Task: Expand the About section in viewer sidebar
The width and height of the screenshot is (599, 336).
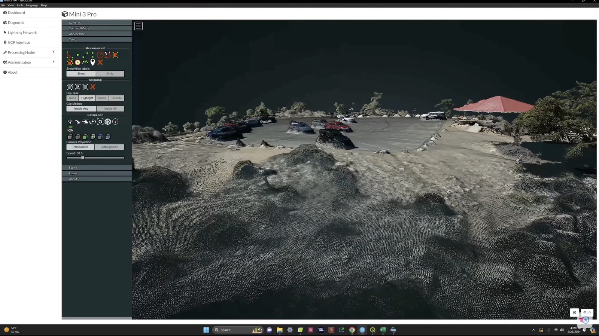Action: [x=97, y=179]
